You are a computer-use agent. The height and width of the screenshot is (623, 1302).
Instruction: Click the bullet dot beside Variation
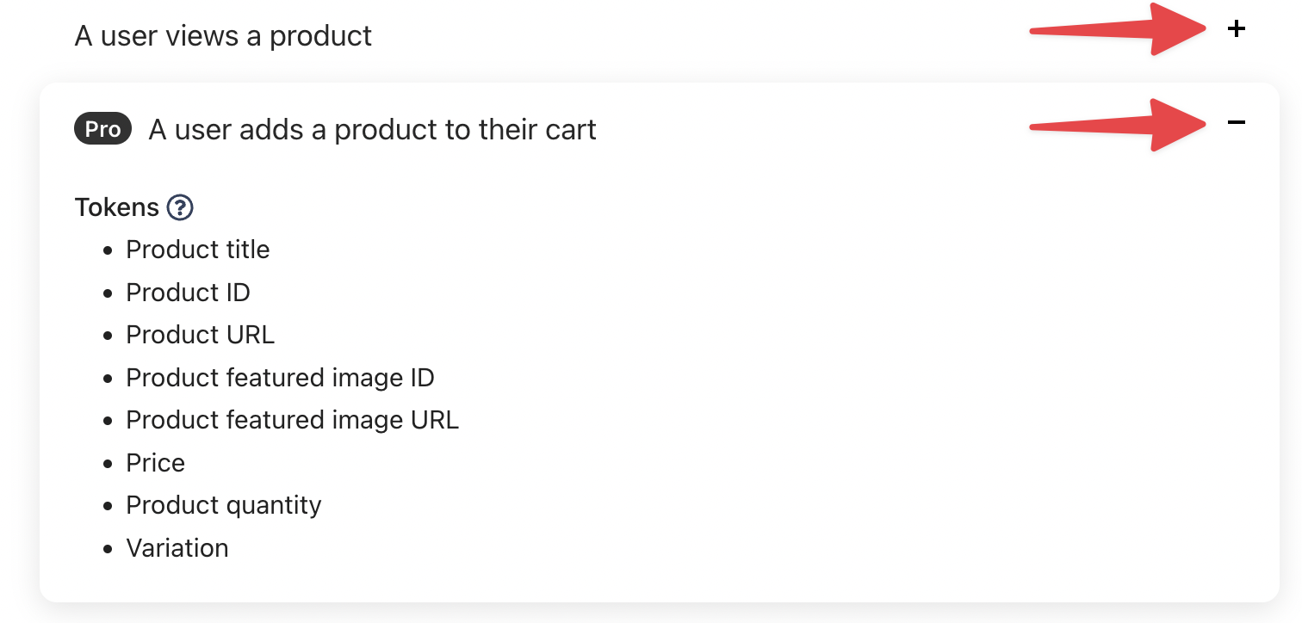(x=108, y=548)
